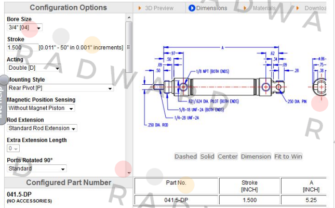
Task: Open the Rod Extension dropdown
Action: 42,128
